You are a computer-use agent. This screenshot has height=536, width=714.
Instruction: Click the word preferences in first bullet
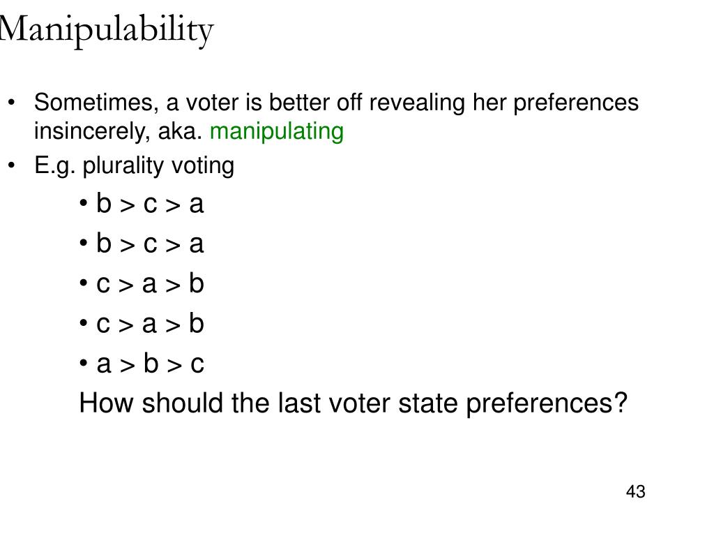(576, 103)
